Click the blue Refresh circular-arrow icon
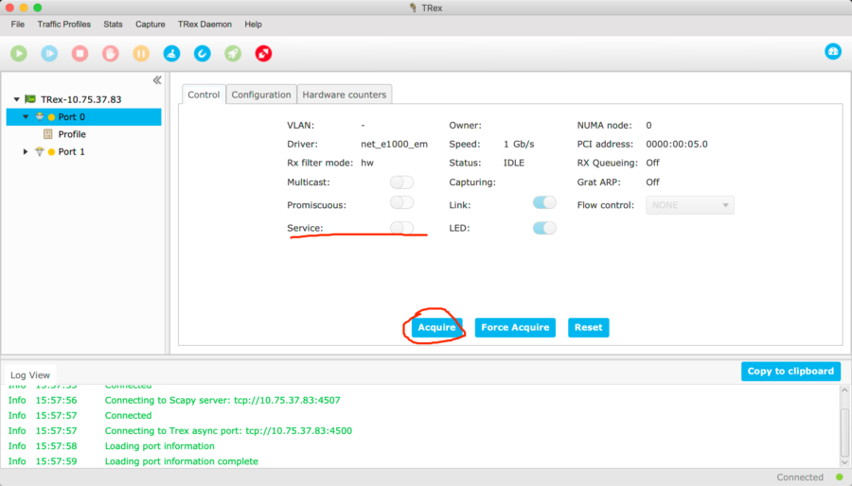The width and height of the screenshot is (852, 486). (x=203, y=53)
